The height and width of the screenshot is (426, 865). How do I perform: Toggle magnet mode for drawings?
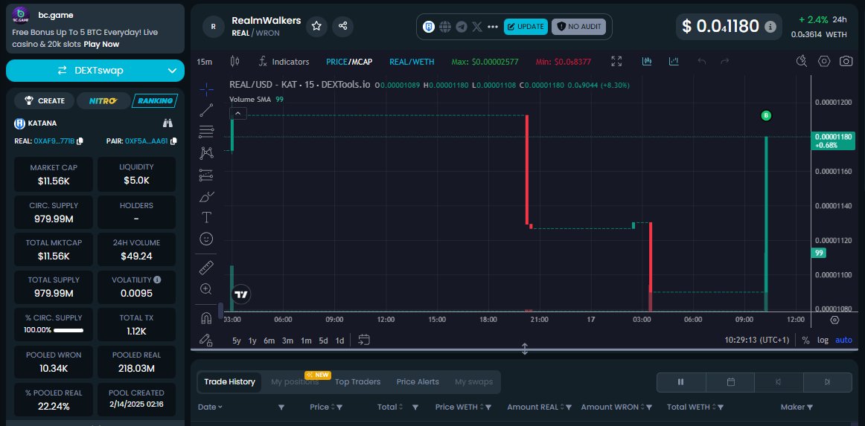(x=206, y=318)
